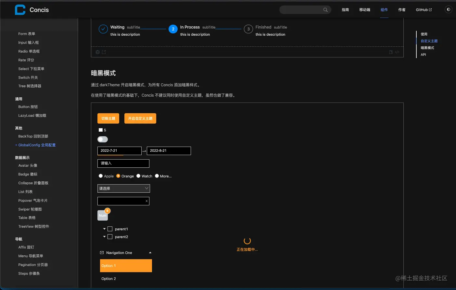The height and width of the screenshot is (290, 456).
Task: Select the Watch radio option
Action: [x=138, y=176]
